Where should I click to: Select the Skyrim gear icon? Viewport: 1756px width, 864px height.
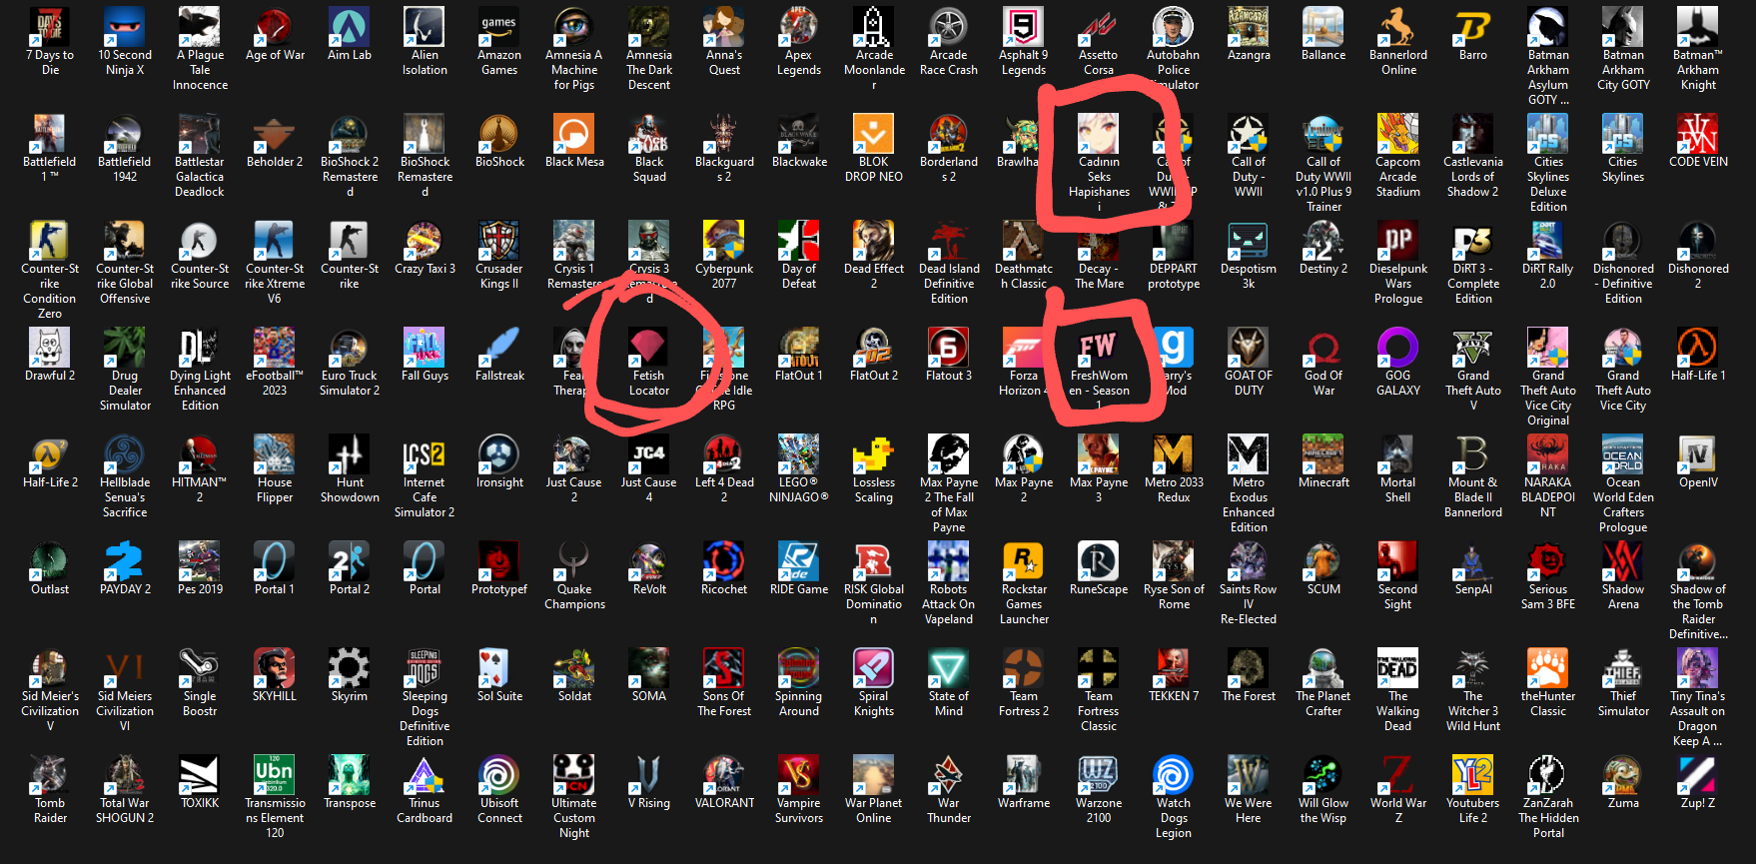(x=350, y=667)
